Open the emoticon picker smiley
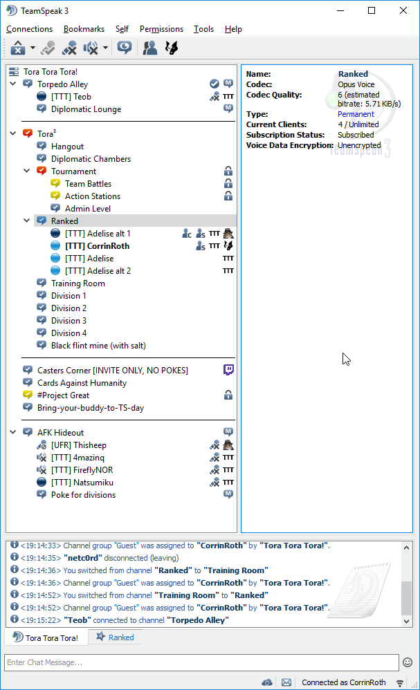The width and height of the screenshot is (420, 690). tap(408, 662)
